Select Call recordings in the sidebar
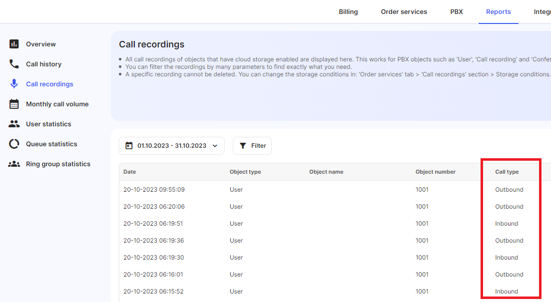 (x=49, y=84)
